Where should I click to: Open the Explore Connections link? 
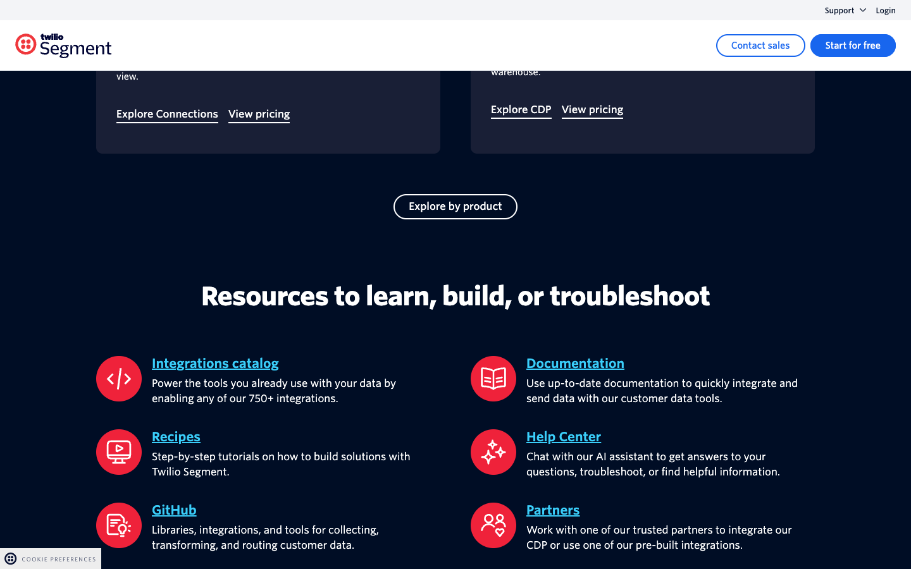(167, 114)
